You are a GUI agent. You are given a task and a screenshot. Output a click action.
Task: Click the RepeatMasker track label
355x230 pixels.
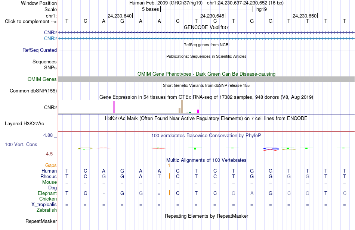[x=41, y=221]
